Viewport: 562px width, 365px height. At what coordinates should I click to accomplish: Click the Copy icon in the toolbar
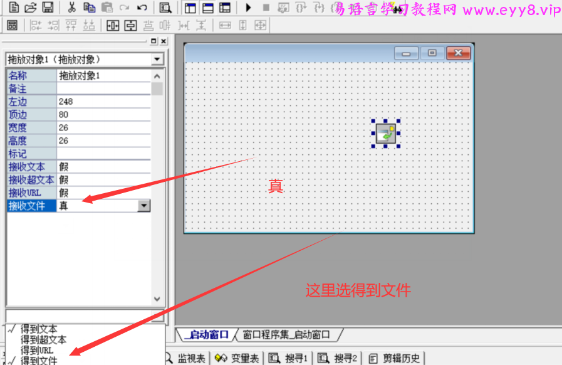click(x=90, y=8)
